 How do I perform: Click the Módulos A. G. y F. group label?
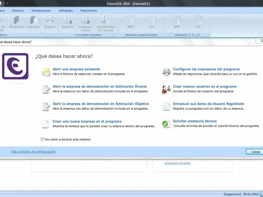click(x=187, y=35)
